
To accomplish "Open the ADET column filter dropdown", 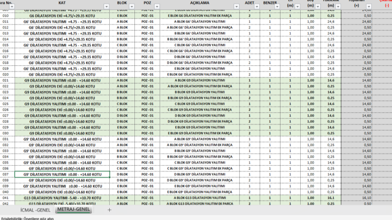I will tap(256, 7).
